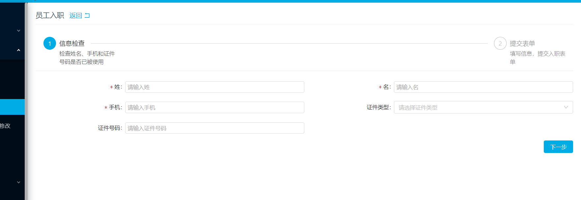Image resolution: width=581 pixels, height=200 pixels.
Task: Focus the 名 input field
Action: tap(483, 87)
